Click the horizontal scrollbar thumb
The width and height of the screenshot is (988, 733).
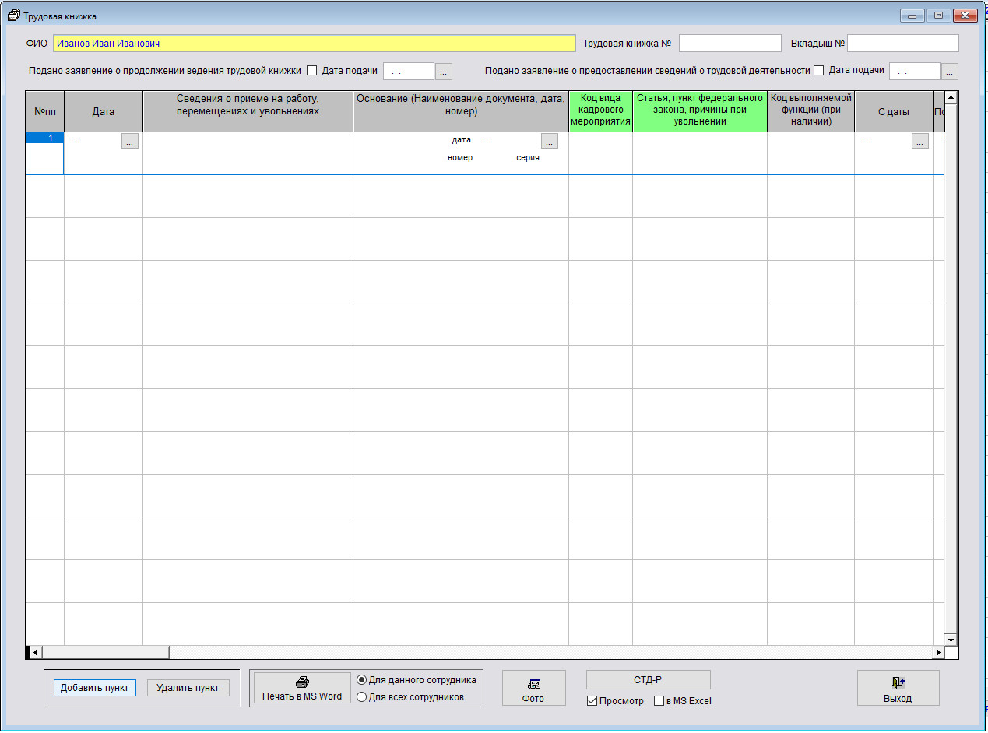click(x=106, y=652)
